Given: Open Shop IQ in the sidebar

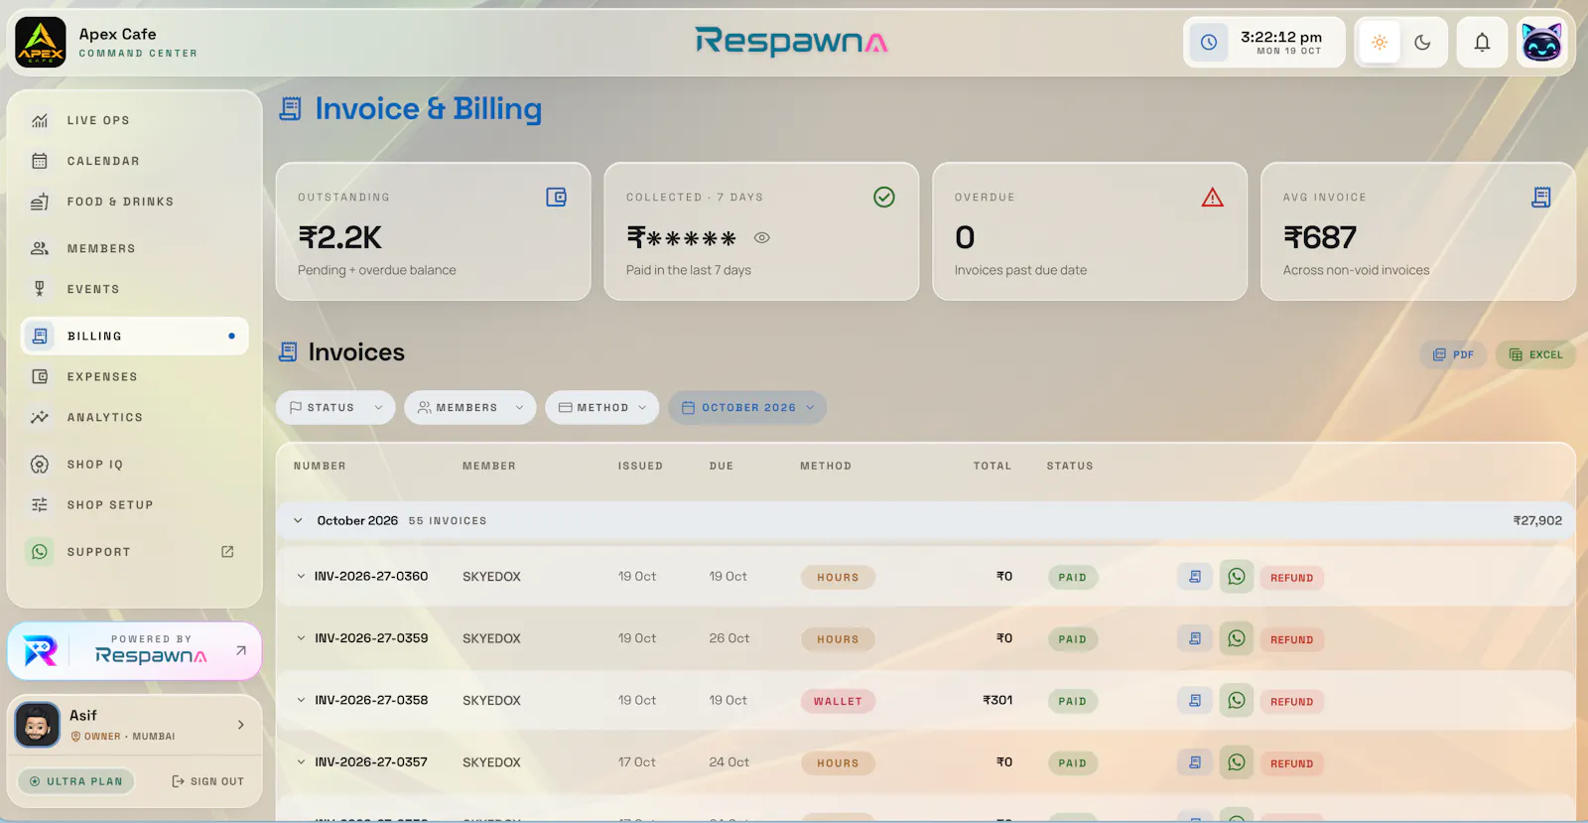Looking at the screenshot, I should point(135,464).
